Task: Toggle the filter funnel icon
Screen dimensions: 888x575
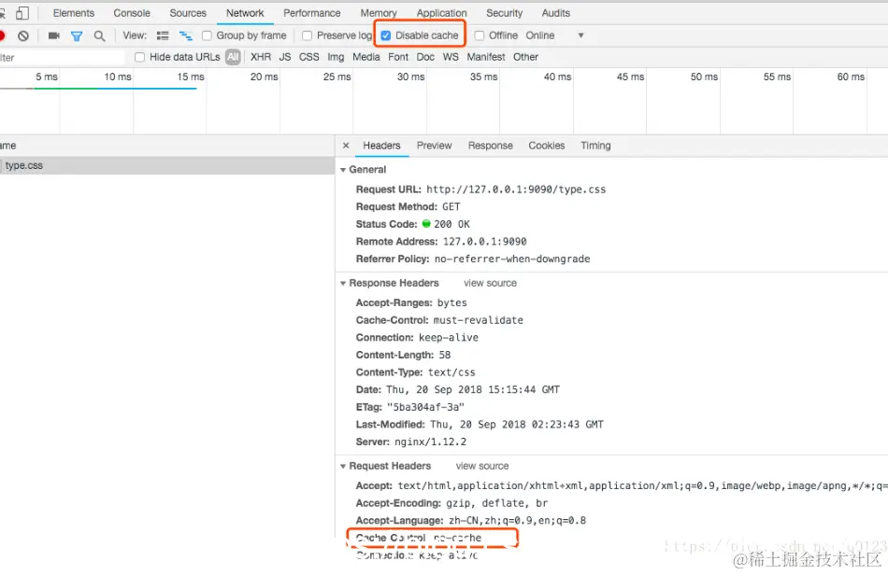Action: point(77,36)
